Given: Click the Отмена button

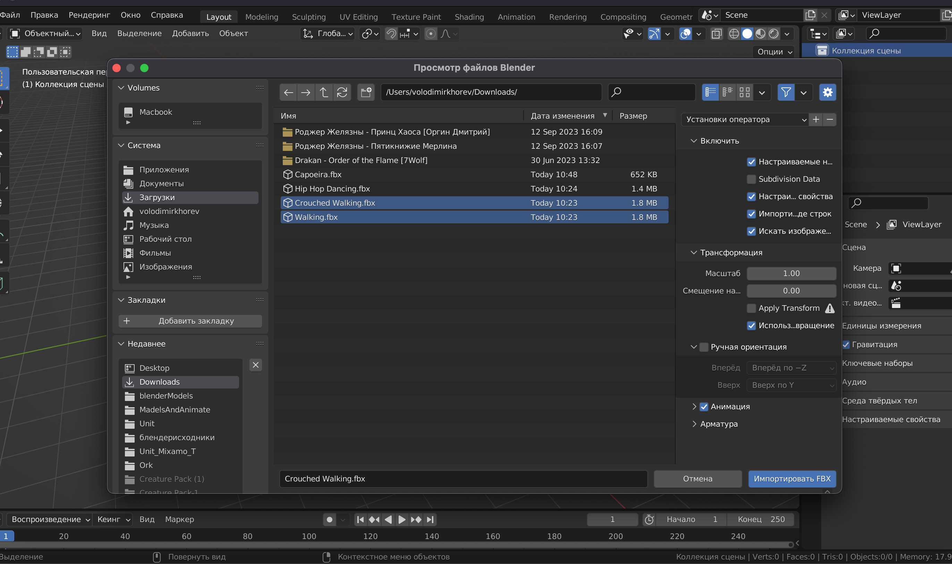Looking at the screenshot, I should 697,479.
